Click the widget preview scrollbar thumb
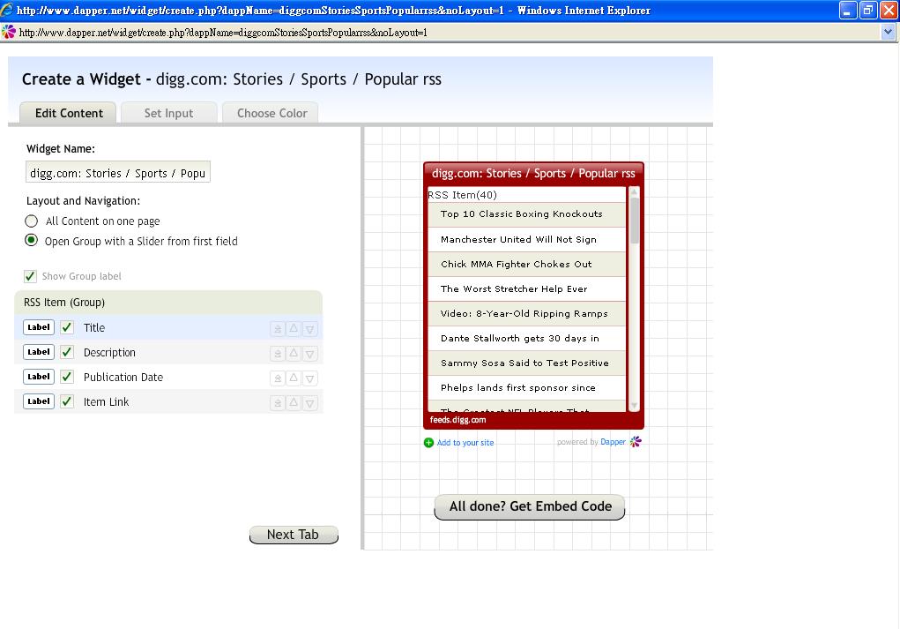This screenshot has height=629, width=900. [x=635, y=221]
